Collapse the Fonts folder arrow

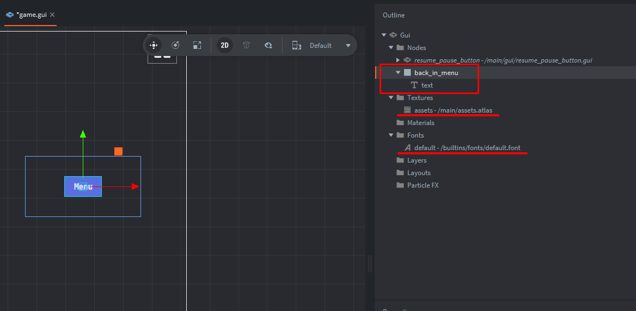pos(391,135)
